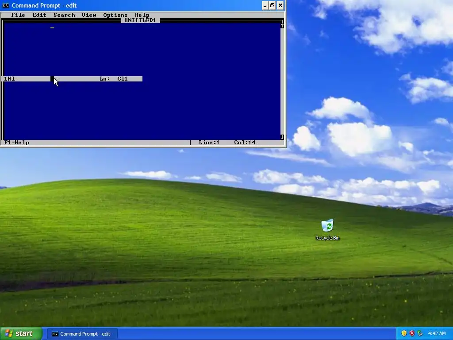
Task: Open the Search menu
Action: pos(64,15)
